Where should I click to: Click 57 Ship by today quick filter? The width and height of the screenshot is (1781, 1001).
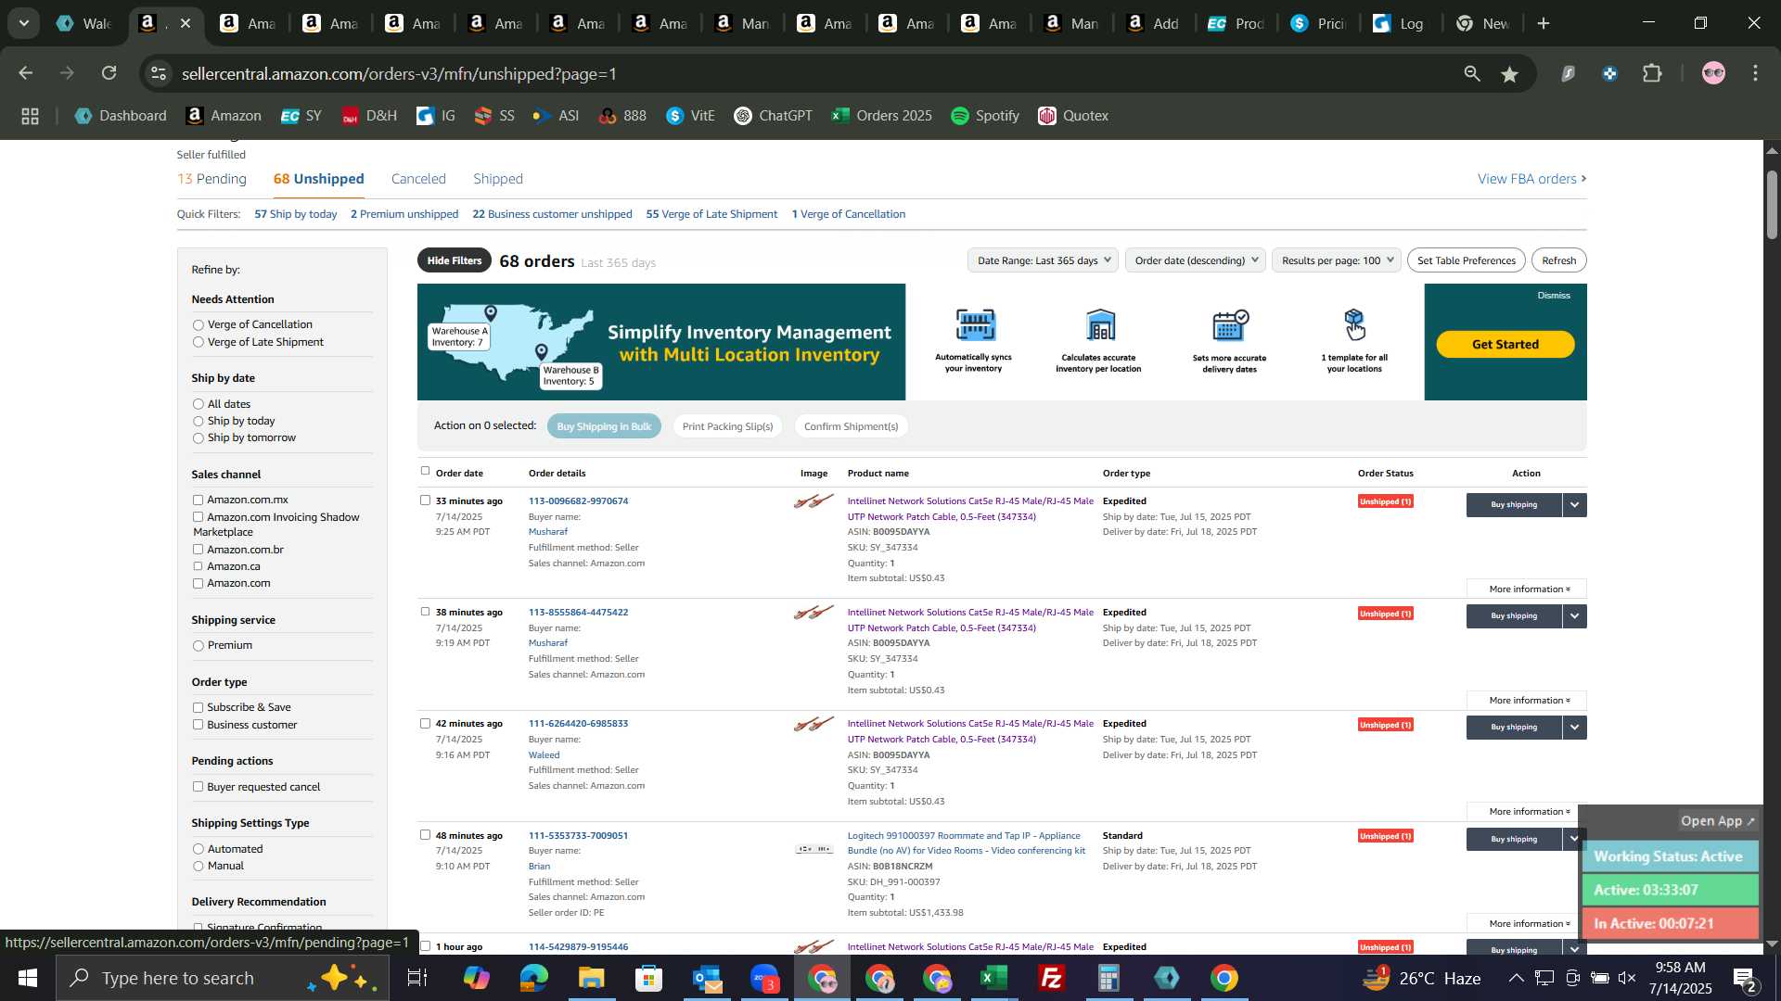(295, 214)
